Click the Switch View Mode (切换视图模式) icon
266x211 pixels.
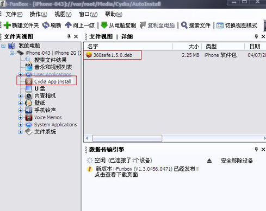(x=220, y=25)
